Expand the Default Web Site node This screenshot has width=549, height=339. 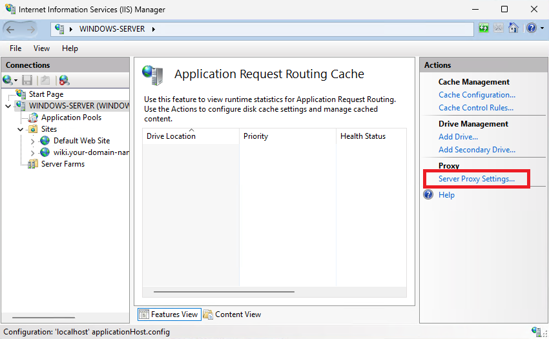pos(32,141)
